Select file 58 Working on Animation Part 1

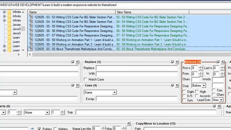coord(129,40)
